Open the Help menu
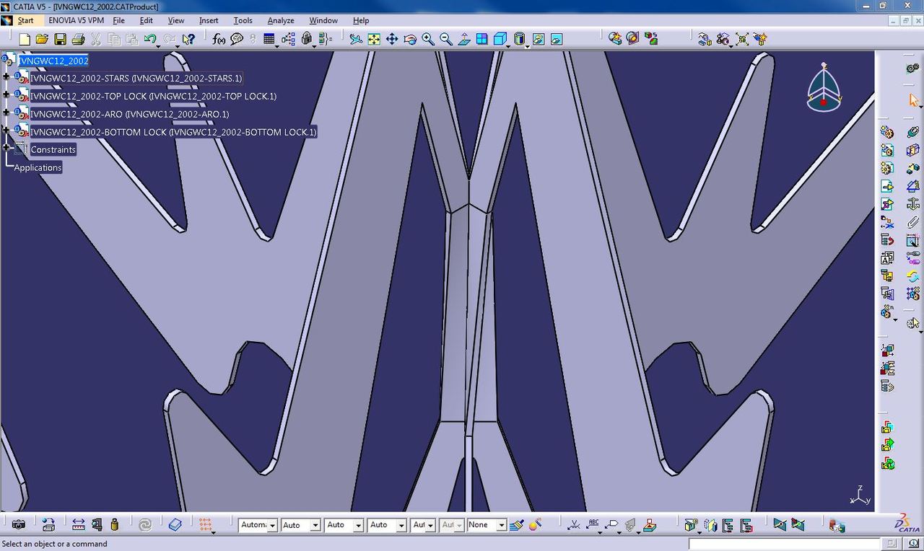The image size is (924, 551). [x=361, y=20]
